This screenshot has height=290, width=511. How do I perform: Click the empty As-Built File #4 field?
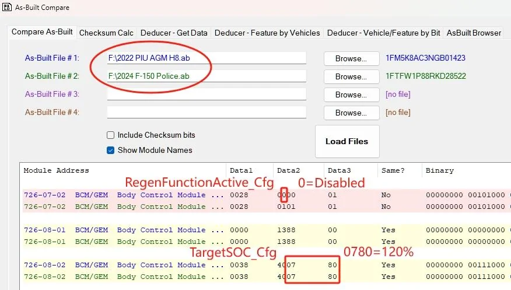pyautogui.click(x=206, y=112)
